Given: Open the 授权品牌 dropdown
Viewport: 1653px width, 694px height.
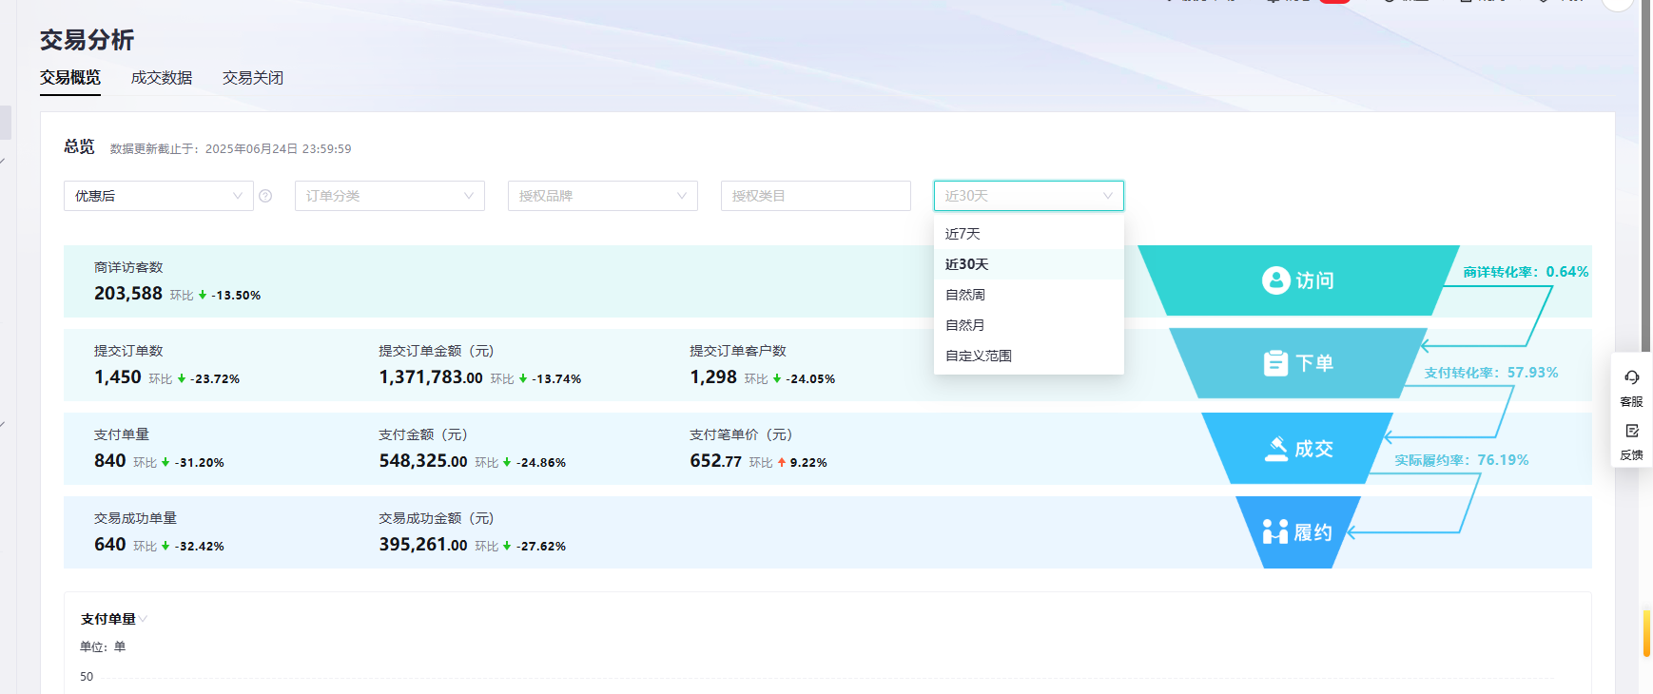Looking at the screenshot, I should (x=602, y=196).
